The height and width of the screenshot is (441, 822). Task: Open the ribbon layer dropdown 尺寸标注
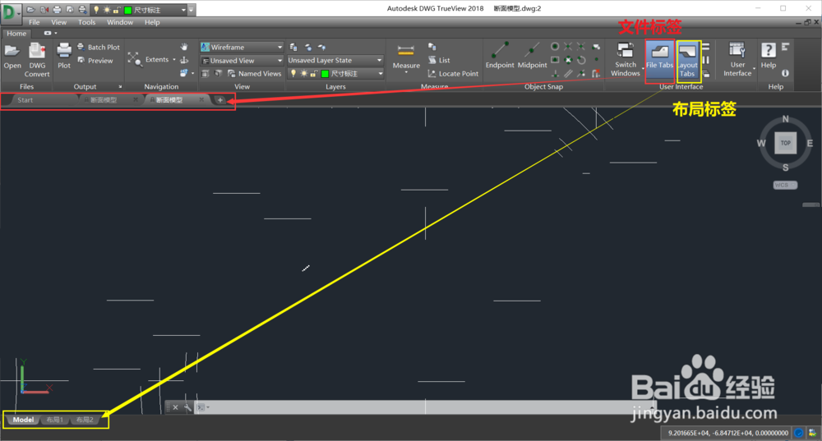coord(335,74)
